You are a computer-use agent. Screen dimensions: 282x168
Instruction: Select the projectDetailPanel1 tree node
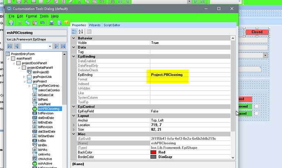click(x=40, y=68)
